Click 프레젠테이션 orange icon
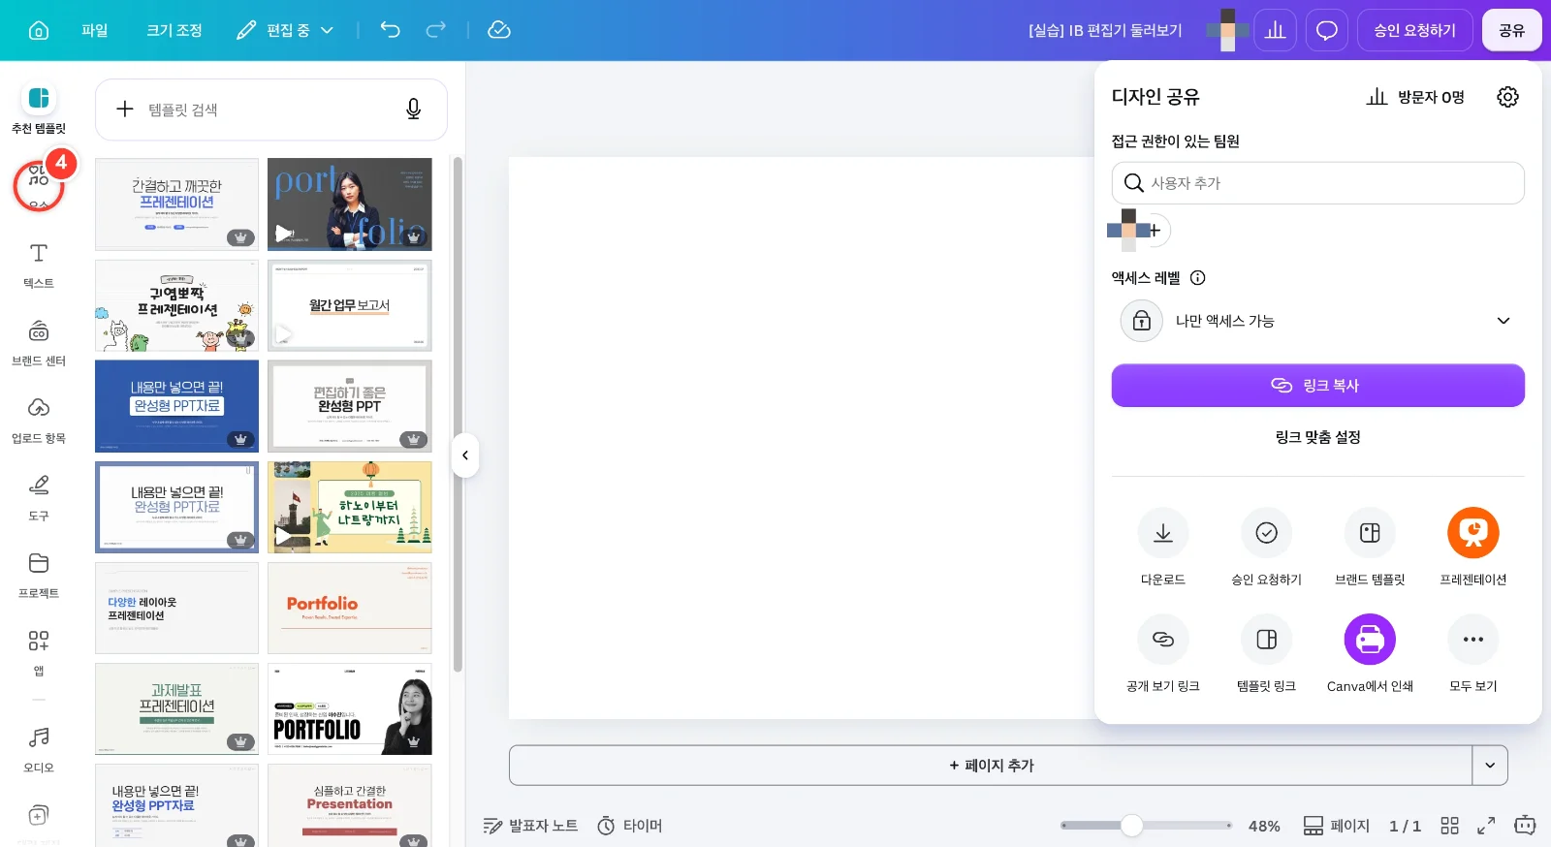The height and width of the screenshot is (847, 1551). (x=1473, y=533)
